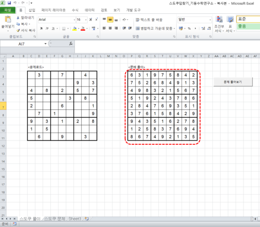This screenshot has height=227, width=260.
Task: Toggle middle vertical alignment
Action: pos(110,19)
